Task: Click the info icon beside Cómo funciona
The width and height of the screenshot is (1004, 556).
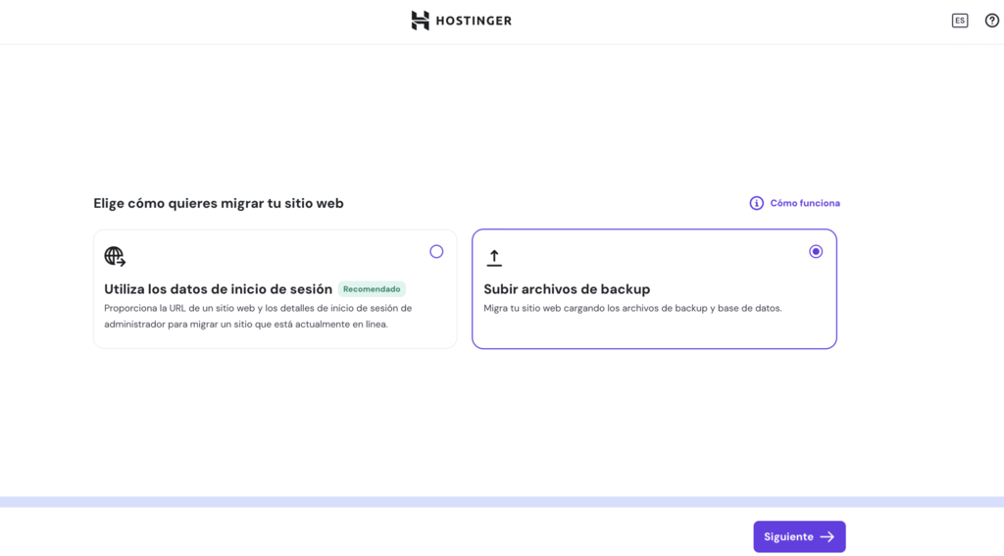Action: [756, 203]
